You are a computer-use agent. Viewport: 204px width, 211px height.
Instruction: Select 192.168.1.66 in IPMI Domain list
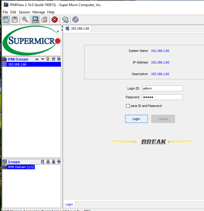click(x=32, y=64)
